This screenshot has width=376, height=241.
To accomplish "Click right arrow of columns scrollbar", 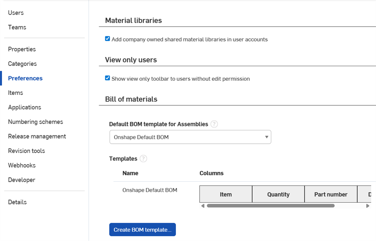I will [x=368, y=206].
